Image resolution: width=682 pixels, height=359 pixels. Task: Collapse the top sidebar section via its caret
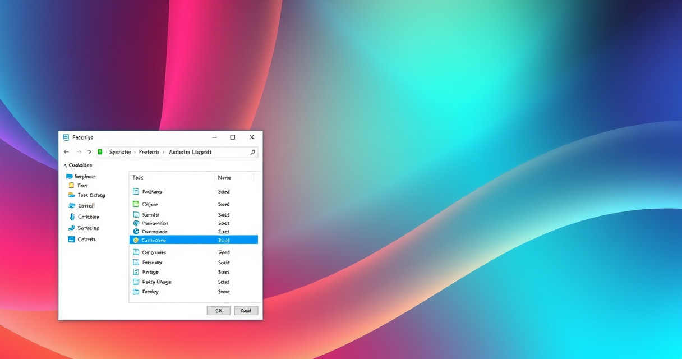(x=65, y=165)
